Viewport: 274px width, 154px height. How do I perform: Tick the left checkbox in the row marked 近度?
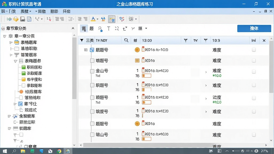(92, 98)
